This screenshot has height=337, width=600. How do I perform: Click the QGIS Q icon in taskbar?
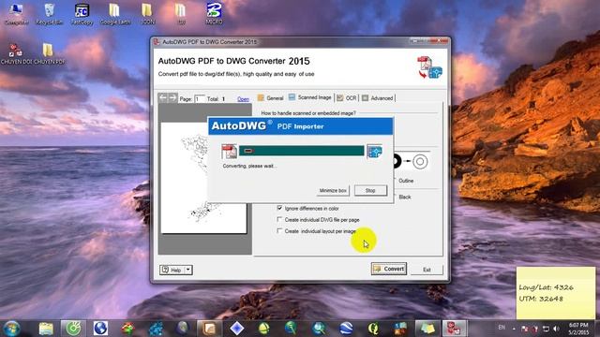(373, 329)
